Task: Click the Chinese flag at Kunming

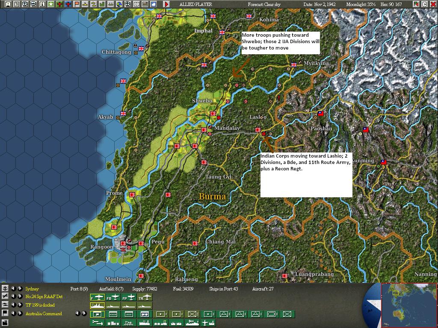Action: click(x=384, y=162)
